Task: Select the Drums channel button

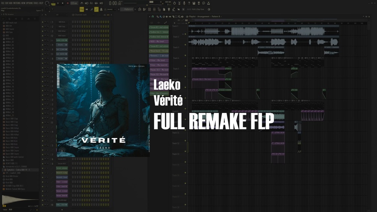Action: pyautogui.click(x=62, y=45)
